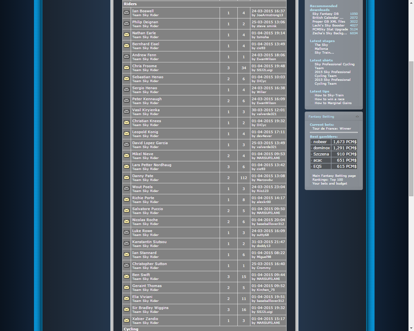Open the How to Sky-Train tip
The image size is (414, 331).
point(329,95)
